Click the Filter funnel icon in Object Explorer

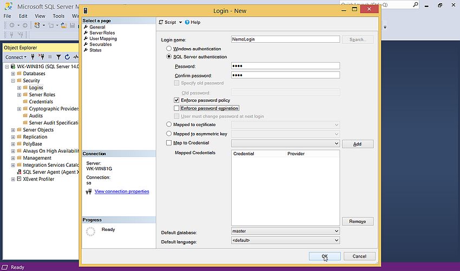(x=58, y=57)
